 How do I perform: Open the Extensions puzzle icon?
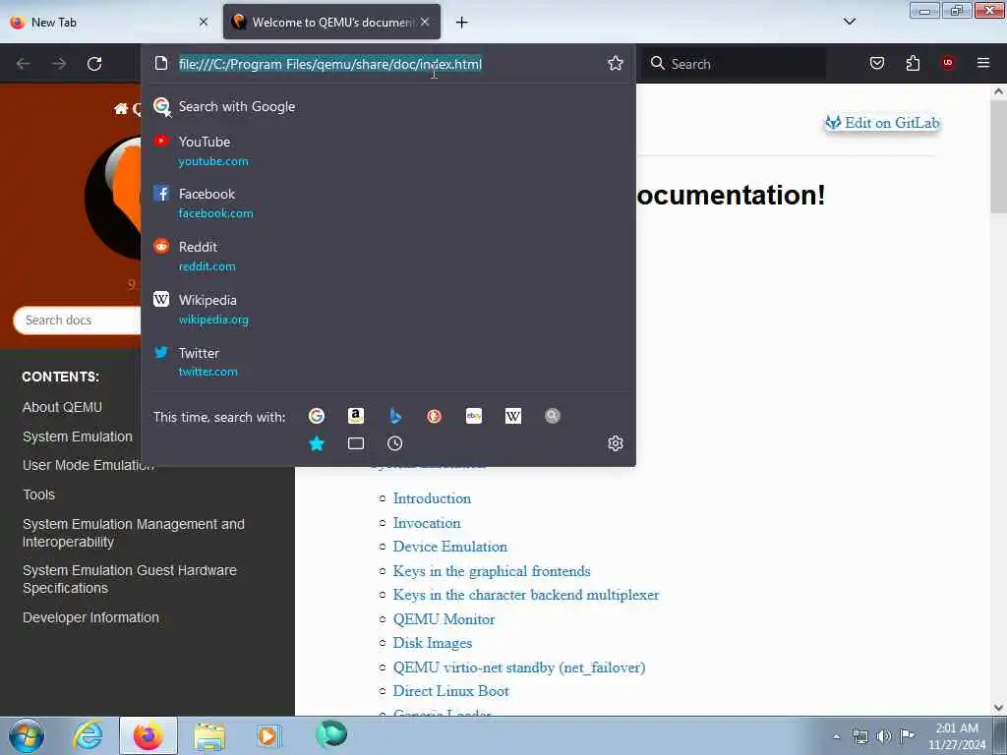pyautogui.click(x=913, y=63)
